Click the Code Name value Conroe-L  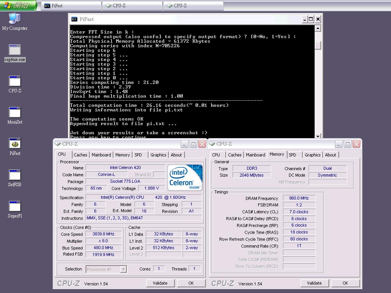(107, 174)
